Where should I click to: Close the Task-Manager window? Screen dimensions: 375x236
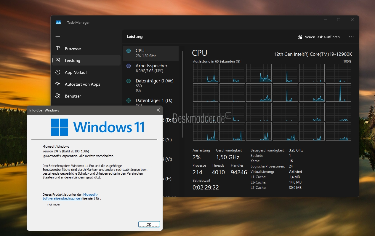[352, 20]
